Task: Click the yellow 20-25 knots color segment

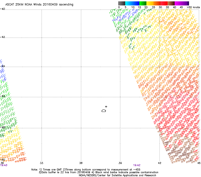Action: tap(150, 3)
